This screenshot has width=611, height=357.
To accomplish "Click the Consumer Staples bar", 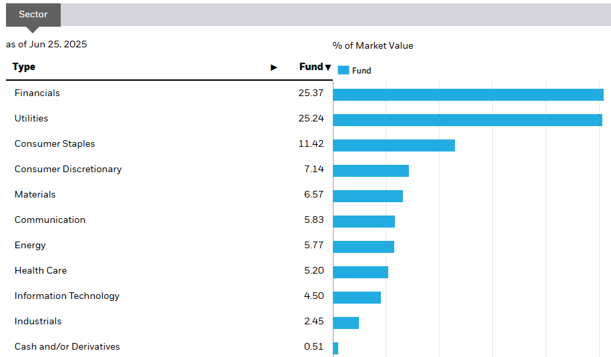I will pos(394,145).
